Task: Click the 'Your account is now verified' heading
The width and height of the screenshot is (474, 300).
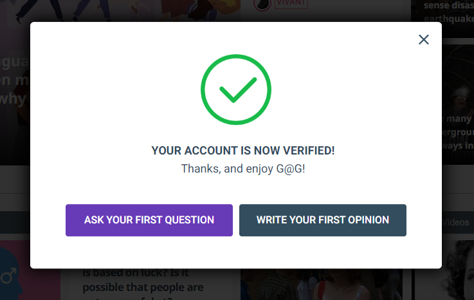Action: click(243, 151)
